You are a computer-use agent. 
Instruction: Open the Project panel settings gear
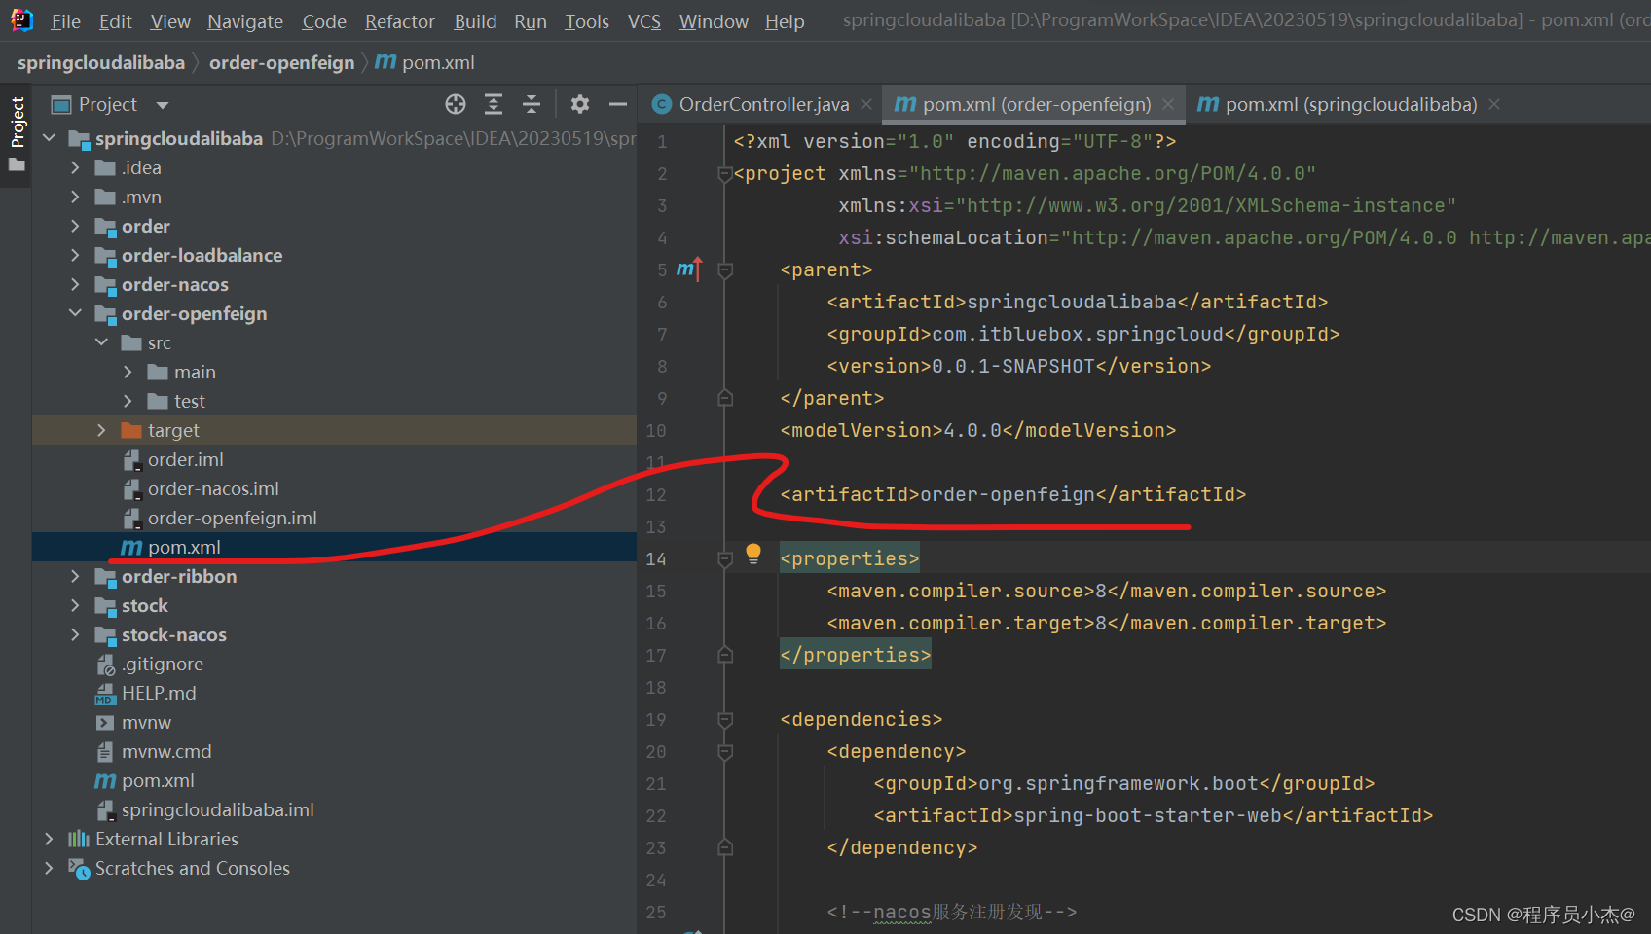pyautogui.click(x=580, y=104)
